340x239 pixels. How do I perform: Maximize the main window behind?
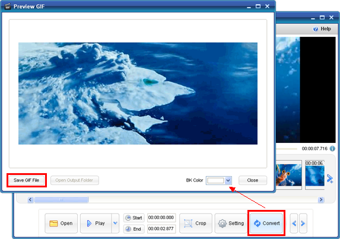click(322, 17)
